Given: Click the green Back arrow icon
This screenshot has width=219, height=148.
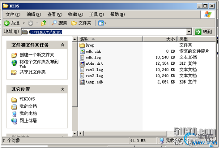Looking at the screenshot, I should pyautogui.click(x=6, y=23).
